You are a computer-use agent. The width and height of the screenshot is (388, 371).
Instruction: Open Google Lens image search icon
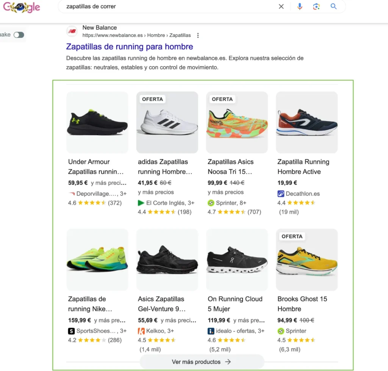click(x=316, y=6)
